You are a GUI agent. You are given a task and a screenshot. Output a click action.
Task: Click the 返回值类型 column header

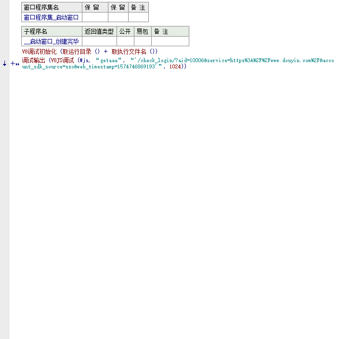pyautogui.click(x=99, y=31)
